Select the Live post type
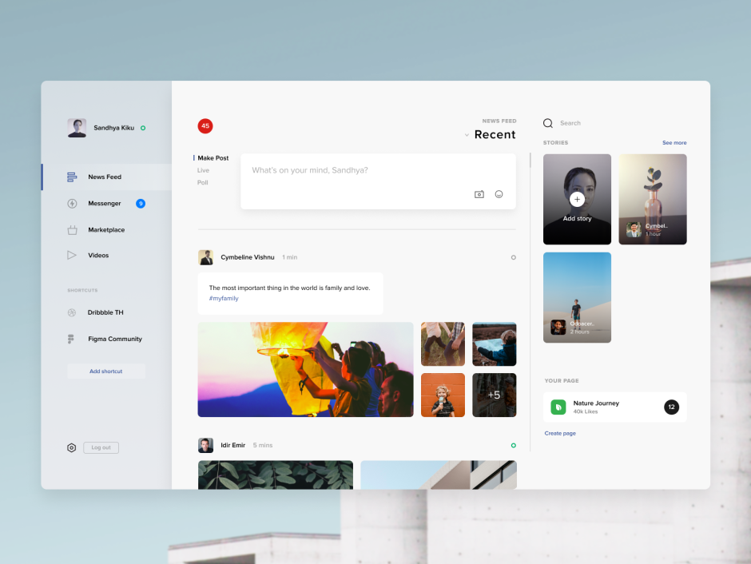751x564 pixels. click(x=203, y=170)
